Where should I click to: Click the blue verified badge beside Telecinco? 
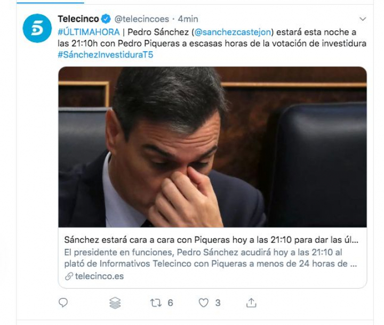(x=106, y=19)
